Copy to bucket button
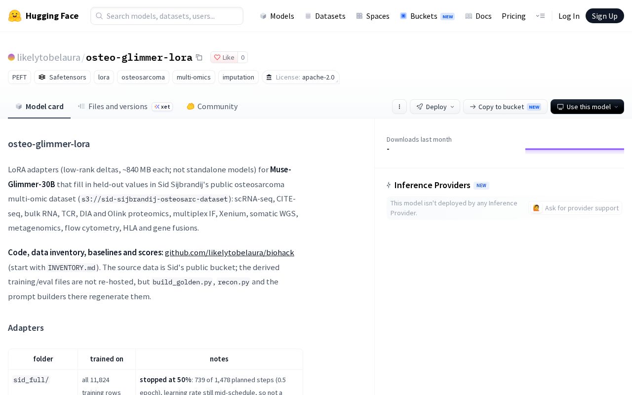This screenshot has height=395, width=632. pyautogui.click(x=505, y=107)
